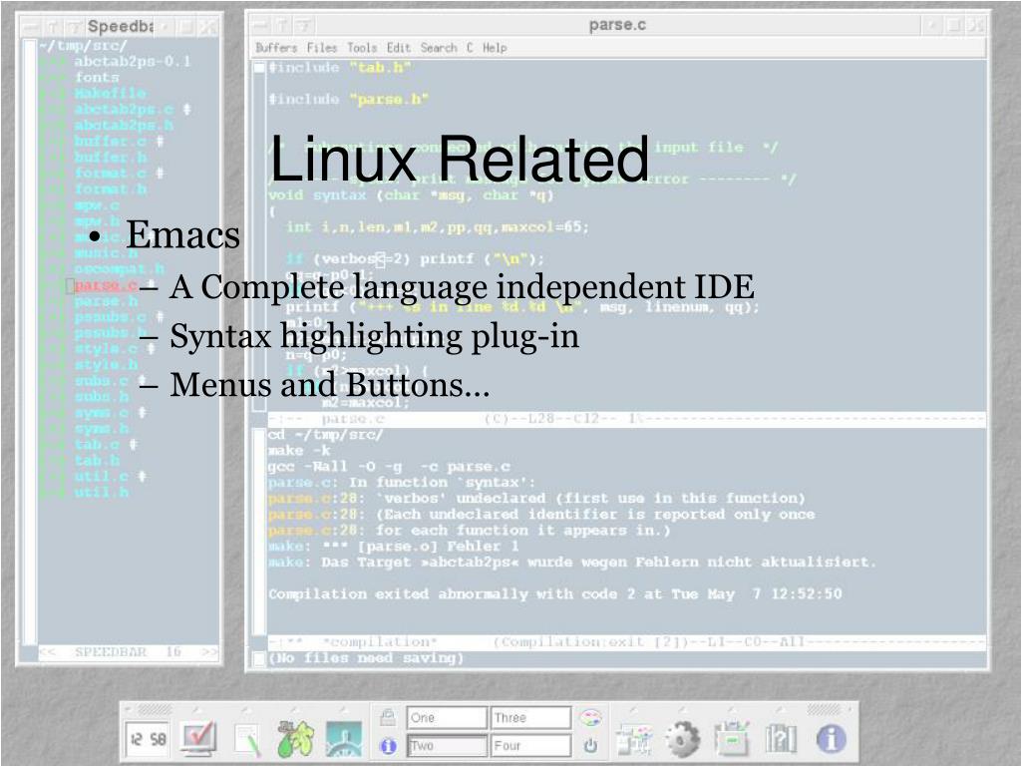Launch the notepad with pencil icon
Viewport: 1021px width, 766px height.
point(247,739)
